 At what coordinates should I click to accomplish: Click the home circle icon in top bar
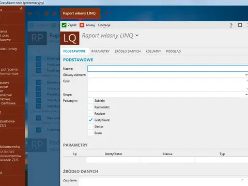coord(47,13)
